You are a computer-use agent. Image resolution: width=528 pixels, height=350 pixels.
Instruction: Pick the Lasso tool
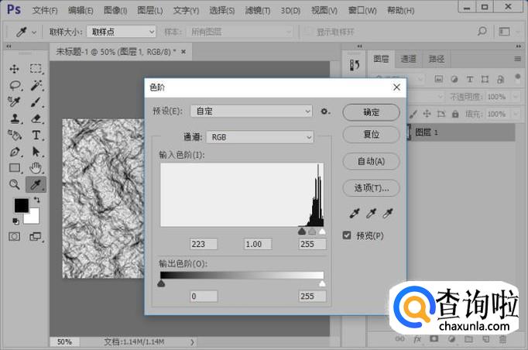pyautogui.click(x=15, y=85)
